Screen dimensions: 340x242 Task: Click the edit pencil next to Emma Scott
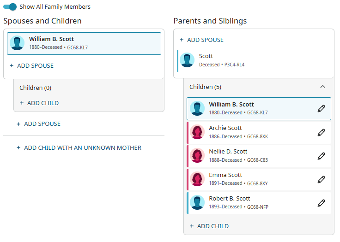[322, 179]
